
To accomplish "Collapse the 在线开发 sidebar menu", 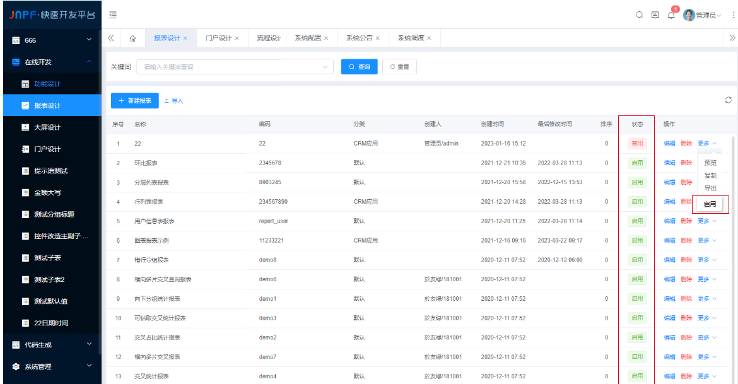I will [x=90, y=62].
